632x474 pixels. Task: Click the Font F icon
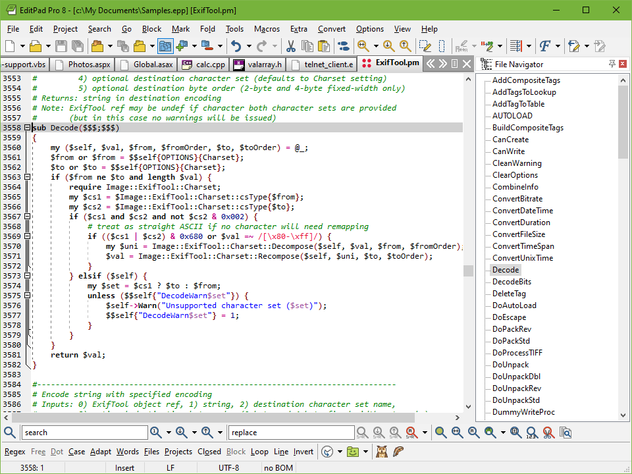(545, 46)
